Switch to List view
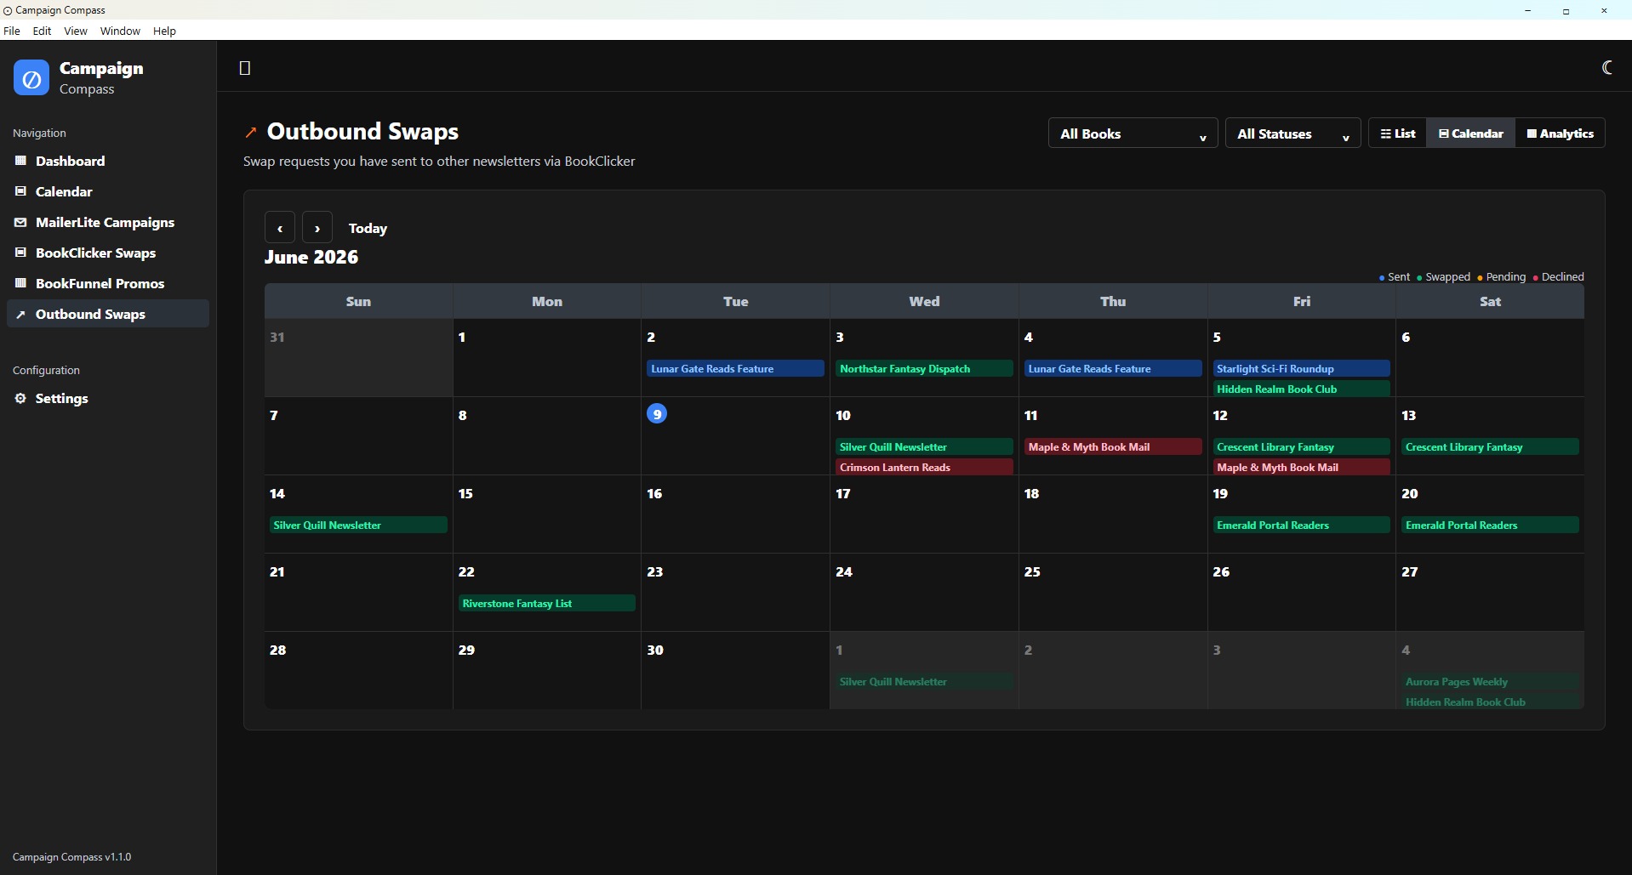Screen dimensions: 1632x875 [1398, 134]
